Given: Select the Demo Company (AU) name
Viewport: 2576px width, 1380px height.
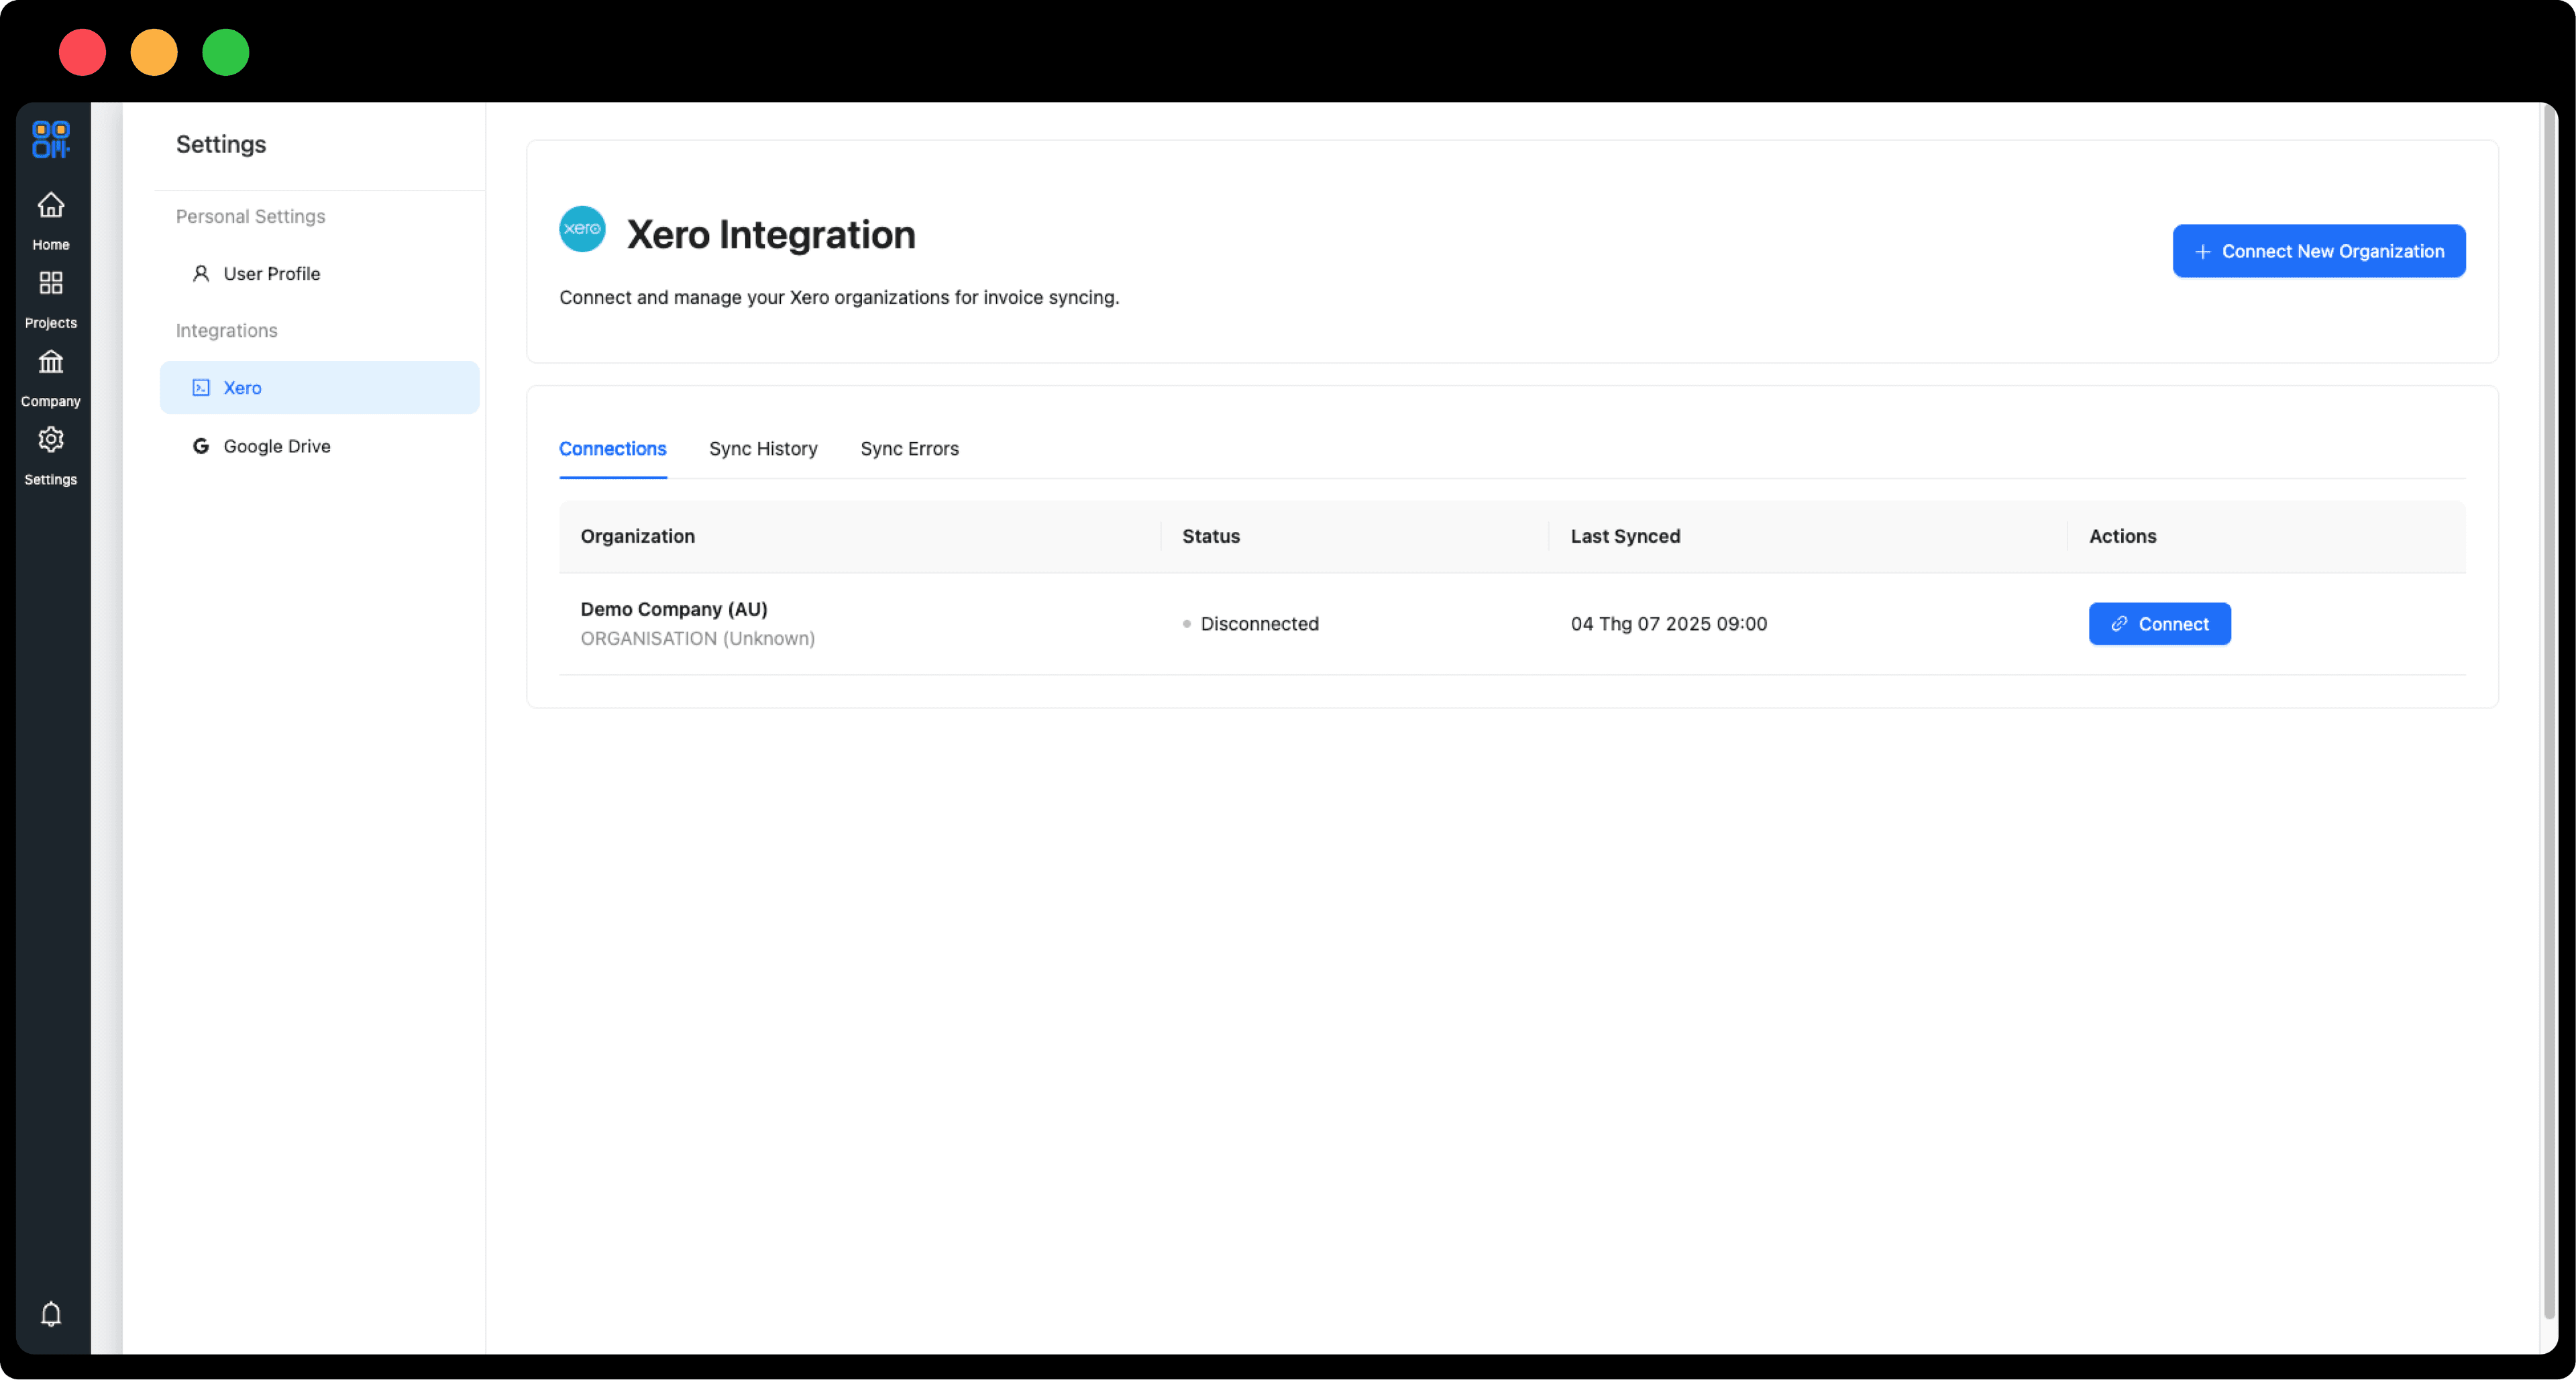Looking at the screenshot, I should [673, 609].
